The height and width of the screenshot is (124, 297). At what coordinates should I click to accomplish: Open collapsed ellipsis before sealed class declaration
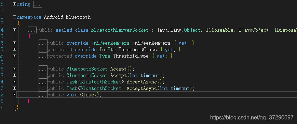point(32,30)
